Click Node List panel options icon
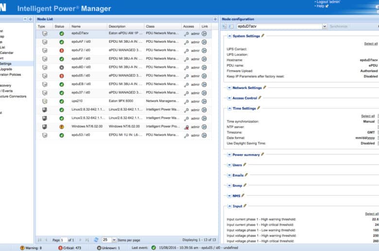The height and width of the screenshot is (251, 379). 215,19
